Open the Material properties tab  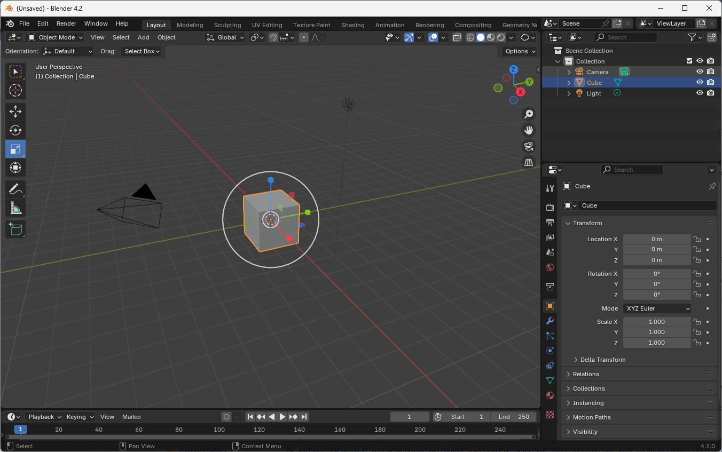(x=550, y=395)
